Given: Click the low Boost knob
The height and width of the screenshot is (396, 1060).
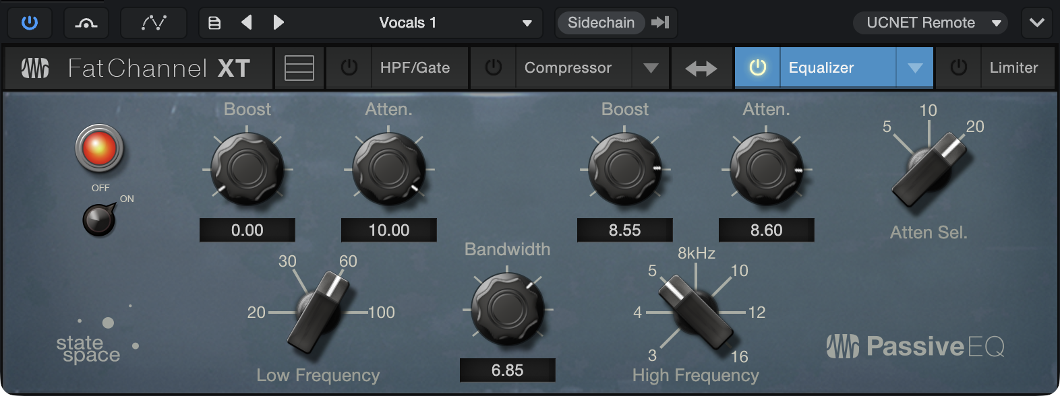Looking at the screenshot, I should click(247, 168).
